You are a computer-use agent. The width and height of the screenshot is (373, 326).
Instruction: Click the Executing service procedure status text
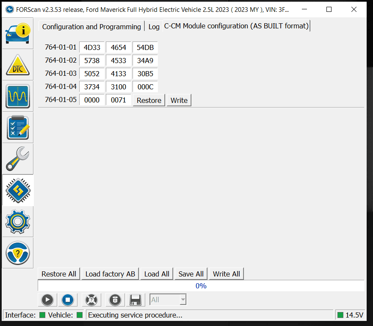[135, 315]
